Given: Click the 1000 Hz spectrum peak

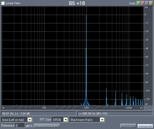Looking at the screenshot, I should [x=86, y=60].
